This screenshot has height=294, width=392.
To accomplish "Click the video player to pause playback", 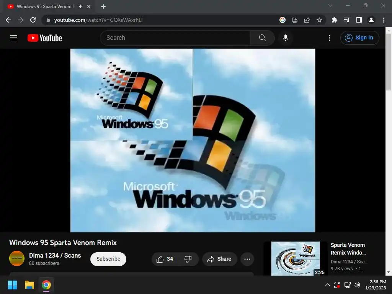I will tap(193, 140).
